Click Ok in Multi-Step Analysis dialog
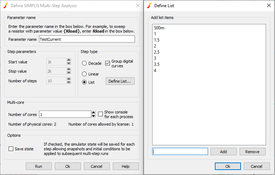The image size is (275, 175). 68,166
